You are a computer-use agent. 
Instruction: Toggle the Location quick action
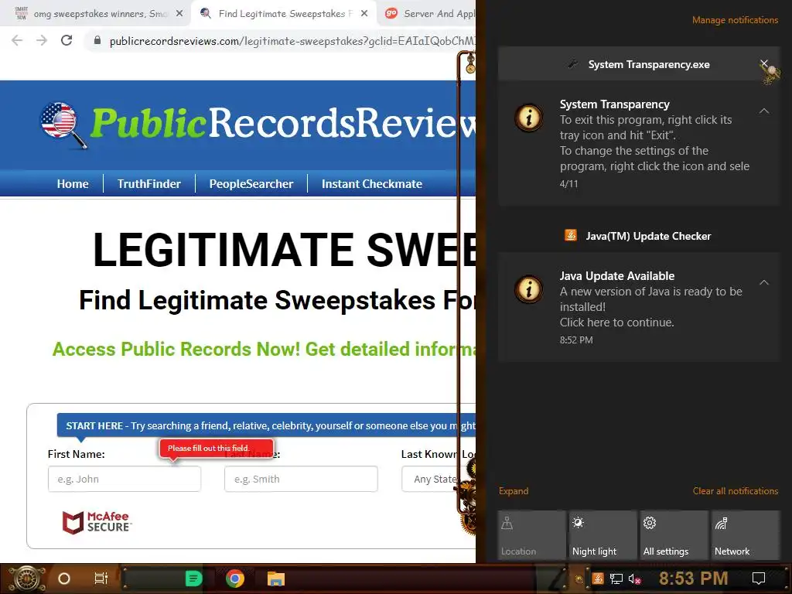tap(532, 535)
